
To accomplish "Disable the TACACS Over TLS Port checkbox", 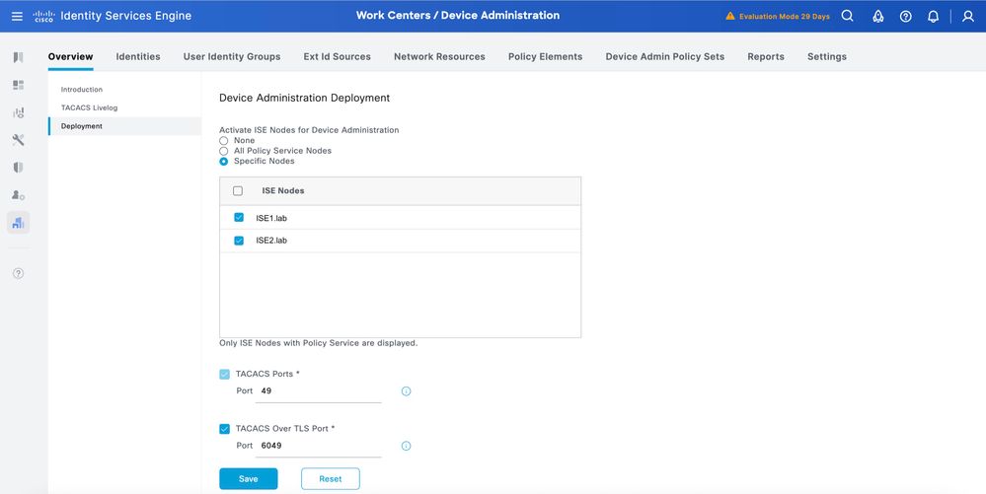I will (x=225, y=429).
